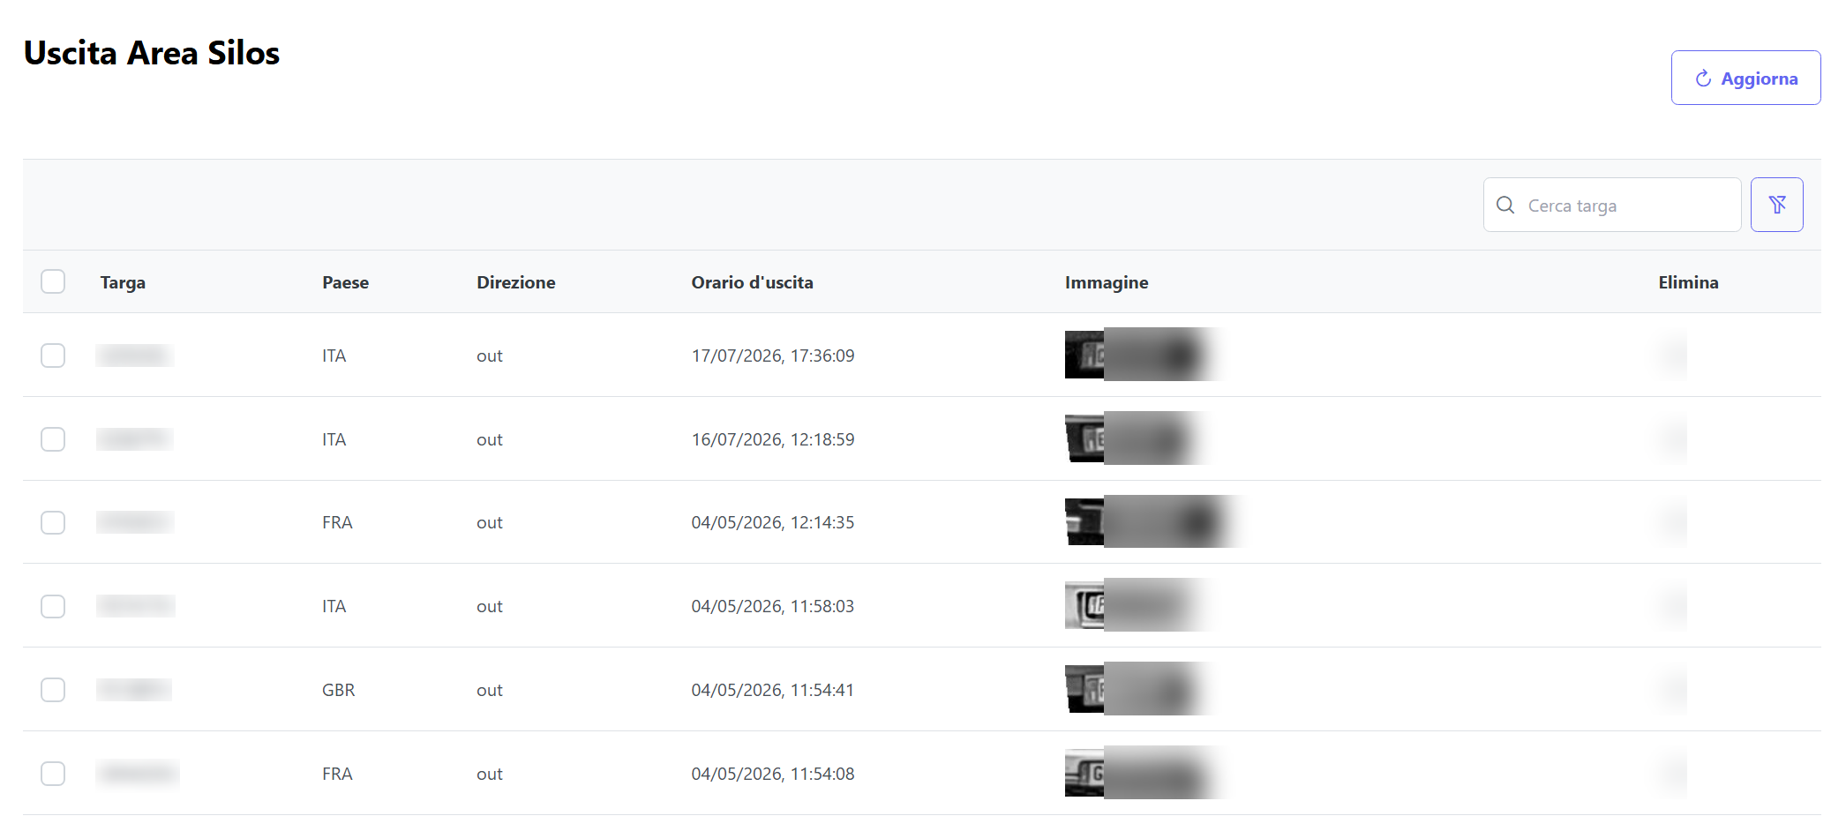Check the row with time 11:54:41
1846x831 pixels.
tap(53, 690)
